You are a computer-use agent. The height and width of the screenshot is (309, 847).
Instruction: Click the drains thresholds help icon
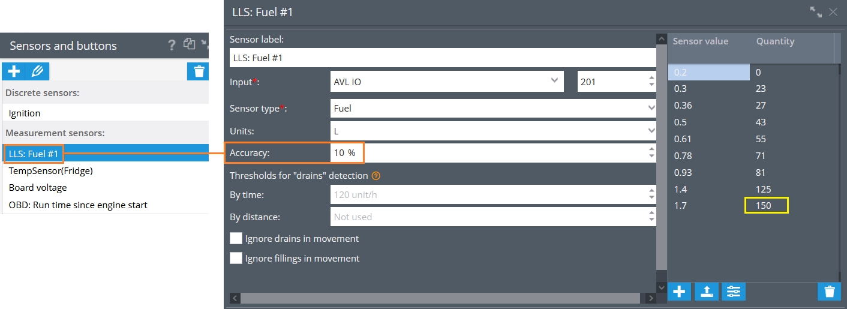coord(376,176)
